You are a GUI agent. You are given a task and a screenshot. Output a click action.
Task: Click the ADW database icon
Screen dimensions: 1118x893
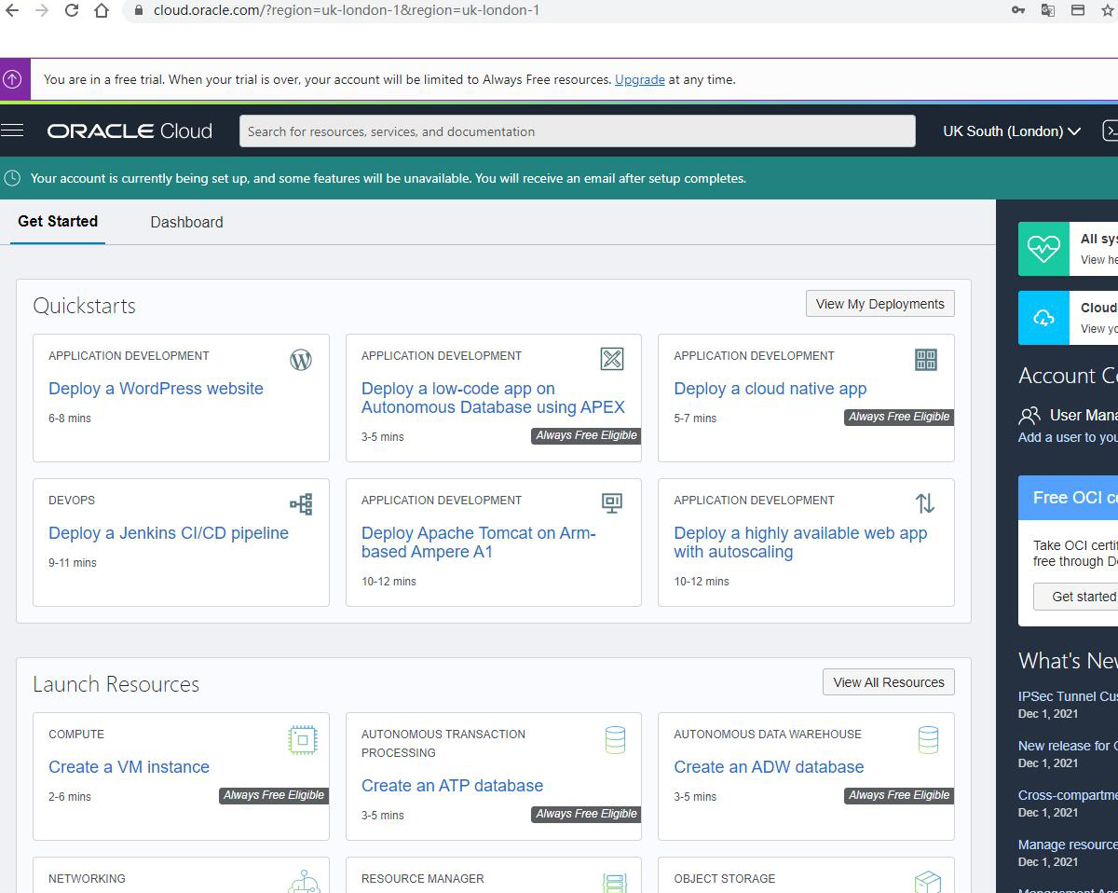[x=928, y=741]
